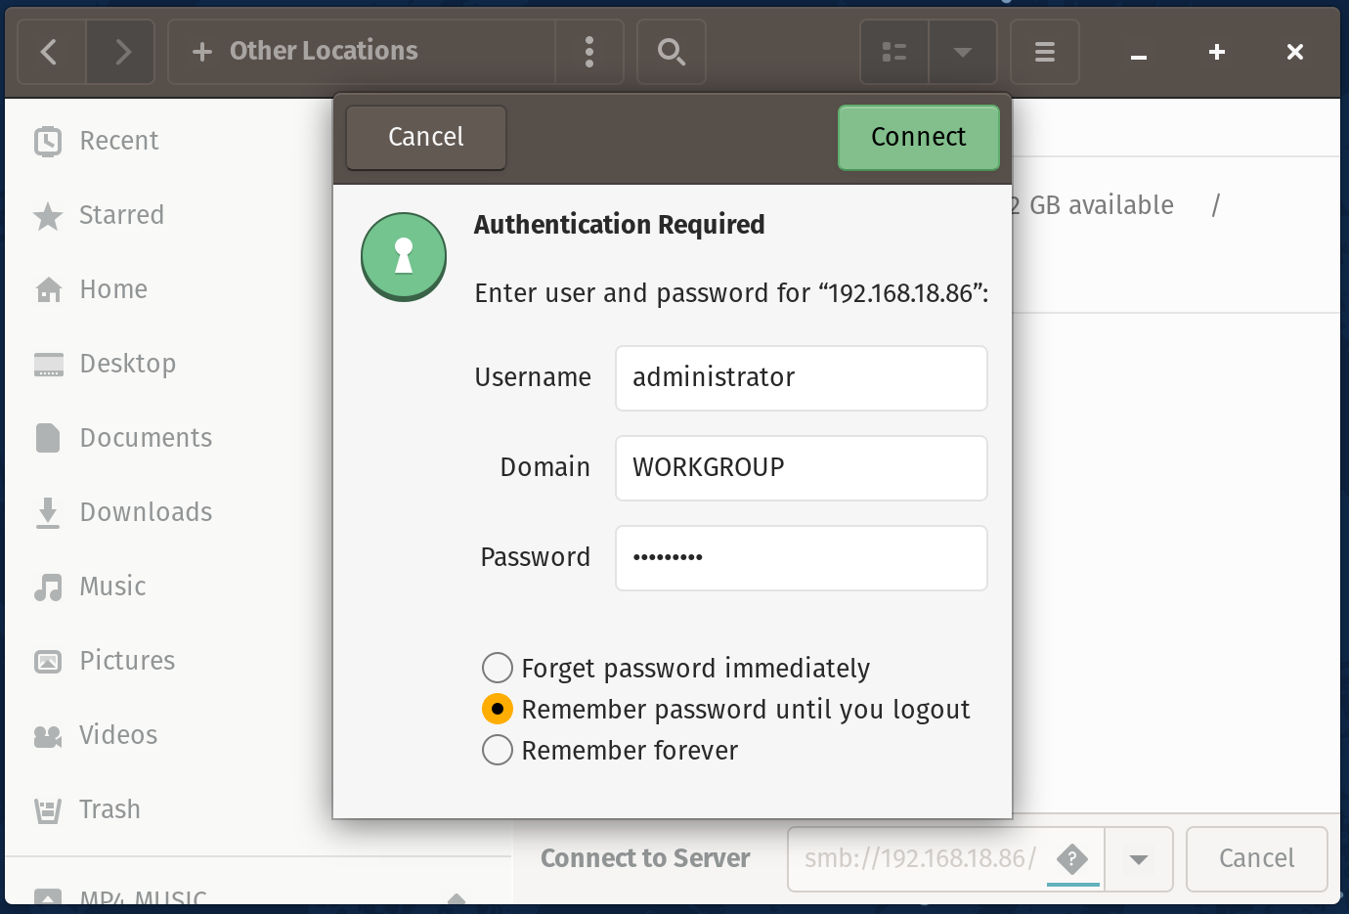Click the forward navigation arrow
This screenshot has height=914, width=1349.
click(121, 52)
